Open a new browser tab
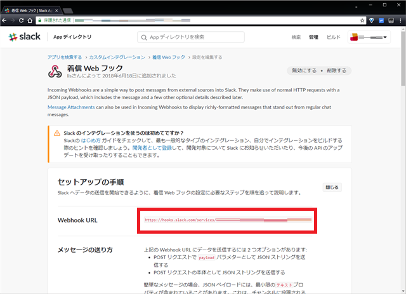This screenshot has width=406, height=294. 68,11
